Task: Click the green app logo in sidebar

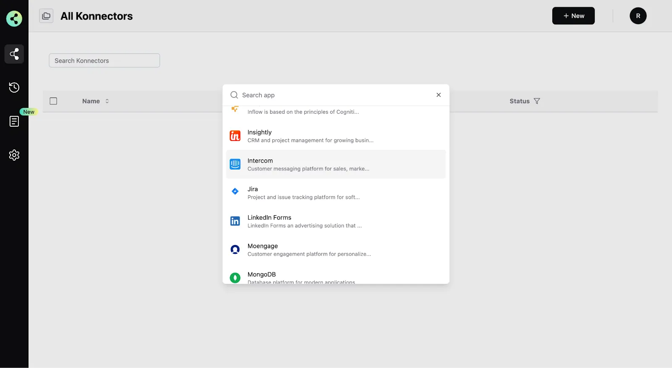Action: (x=14, y=18)
